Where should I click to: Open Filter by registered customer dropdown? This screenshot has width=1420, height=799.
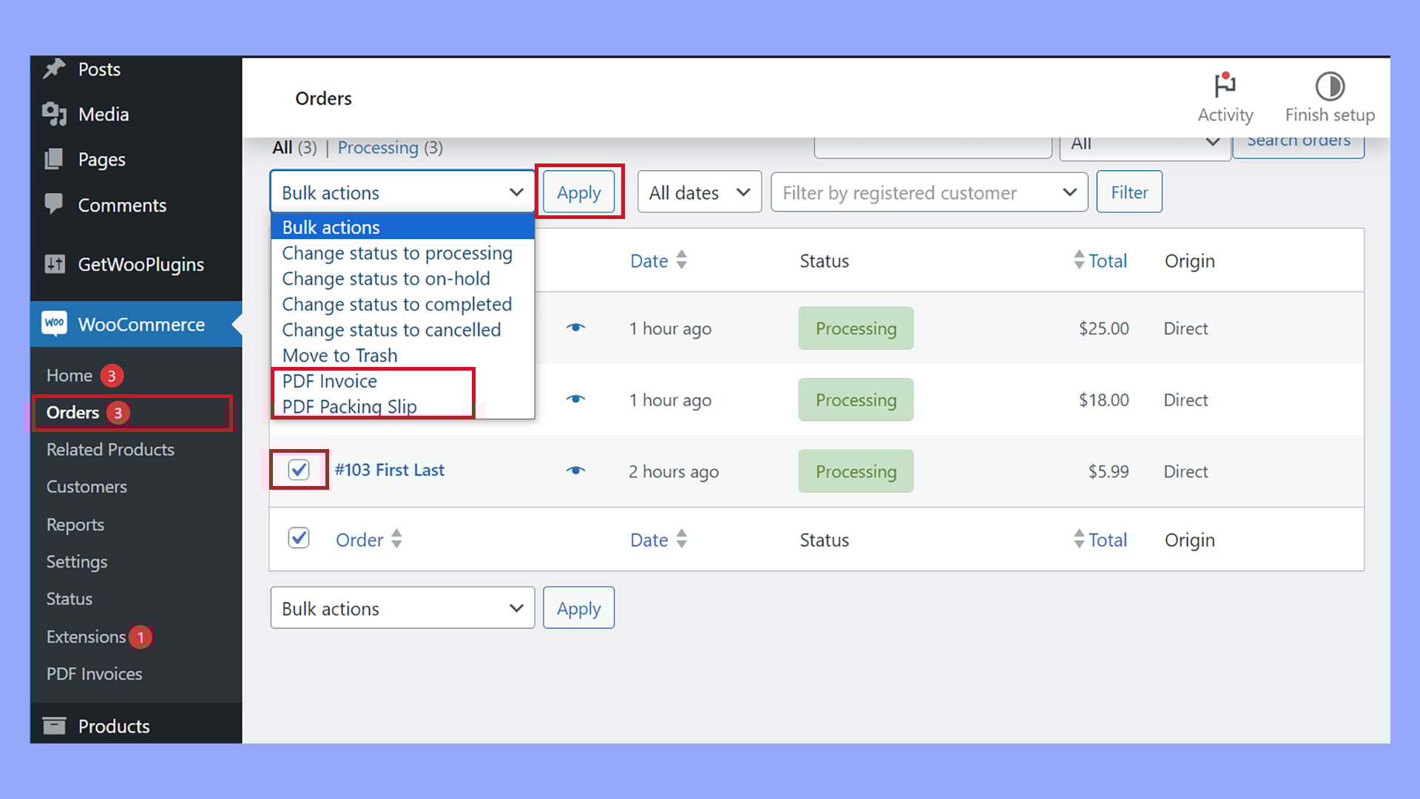pyautogui.click(x=929, y=192)
